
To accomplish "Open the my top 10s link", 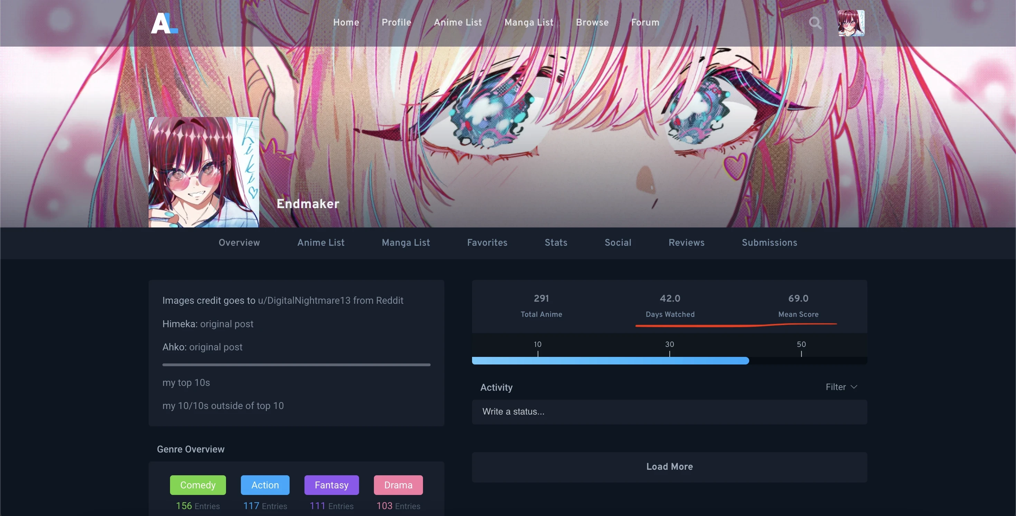I will pyautogui.click(x=186, y=382).
